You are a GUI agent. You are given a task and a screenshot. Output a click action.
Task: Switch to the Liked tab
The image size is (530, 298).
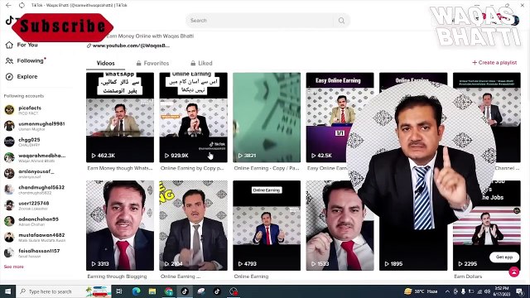coord(201,63)
